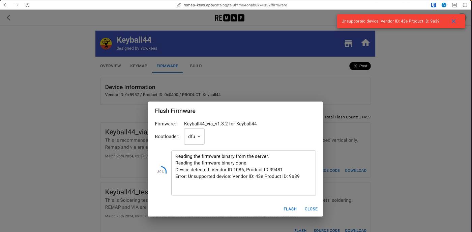Viewport: 472px width, 232px height.
Task: Click DOWNLOAD link of Keyball44_via firmware
Action: click(356, 170)
